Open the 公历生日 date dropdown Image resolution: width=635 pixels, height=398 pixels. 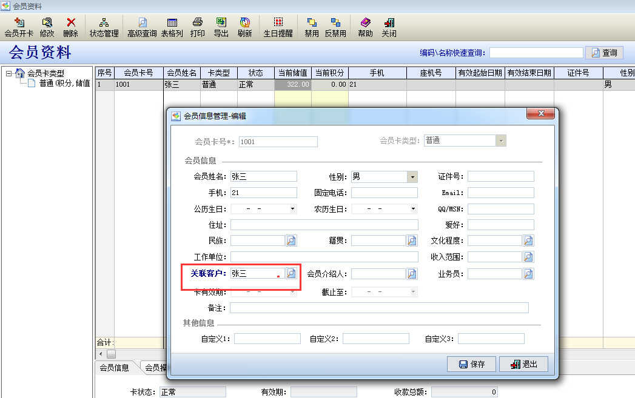pos(292,209)
